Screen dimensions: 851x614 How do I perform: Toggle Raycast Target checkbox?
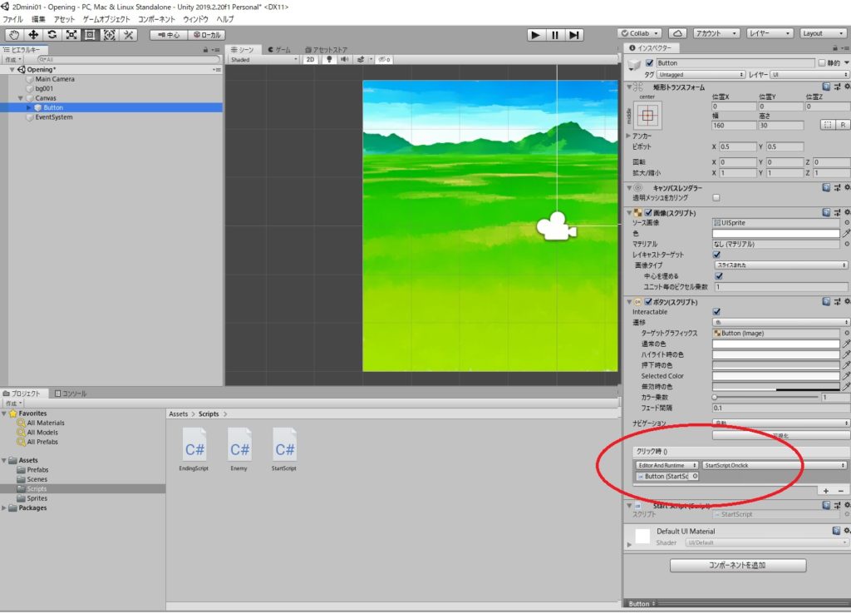pos(716,255)
